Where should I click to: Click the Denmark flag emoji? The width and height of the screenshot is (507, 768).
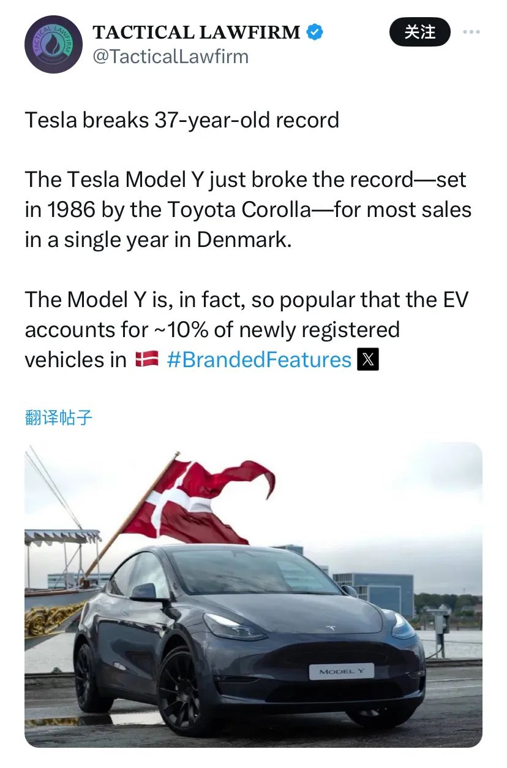(x=146, y=360)
